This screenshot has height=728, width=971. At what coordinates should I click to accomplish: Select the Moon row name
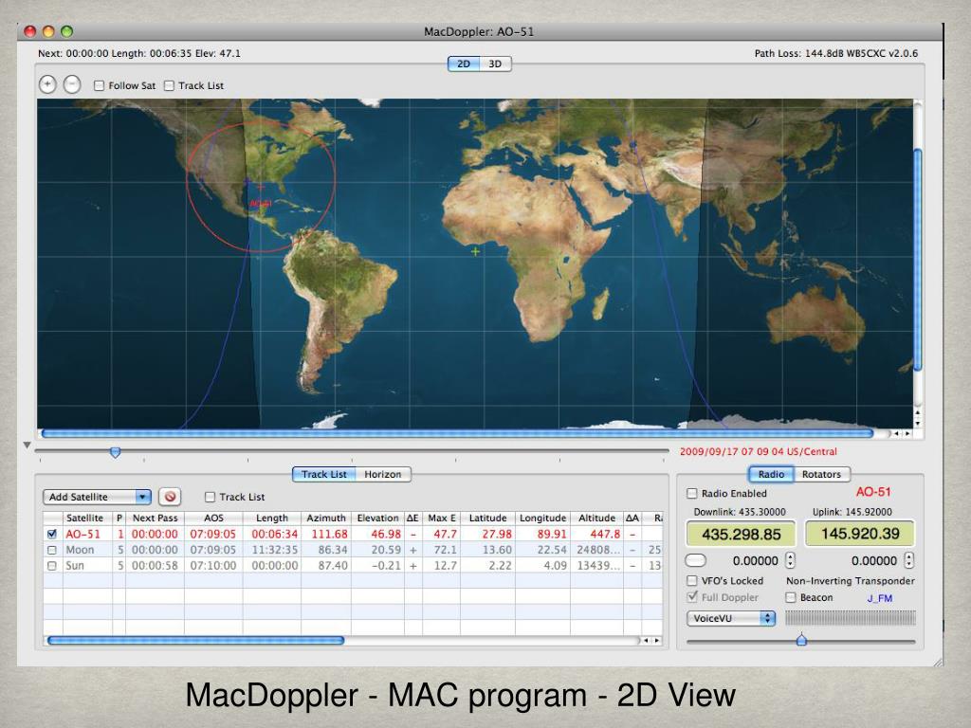click(80, 550)
